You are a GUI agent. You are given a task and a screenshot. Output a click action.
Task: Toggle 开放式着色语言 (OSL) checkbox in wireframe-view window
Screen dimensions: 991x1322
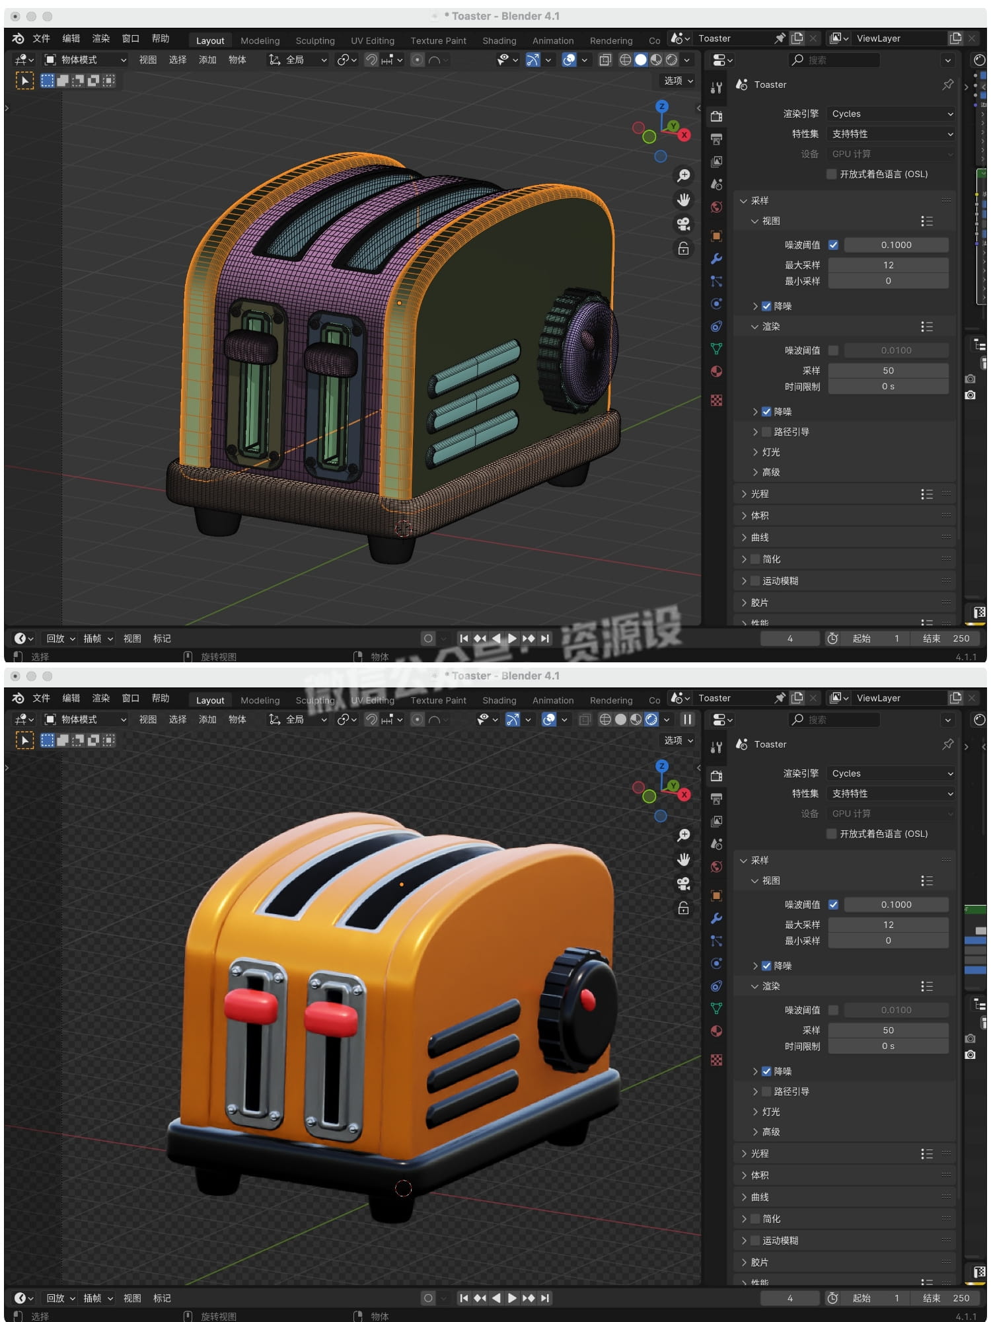tap(832, 174)
